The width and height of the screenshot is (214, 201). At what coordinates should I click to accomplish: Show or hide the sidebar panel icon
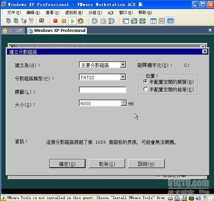coord(125,21)
